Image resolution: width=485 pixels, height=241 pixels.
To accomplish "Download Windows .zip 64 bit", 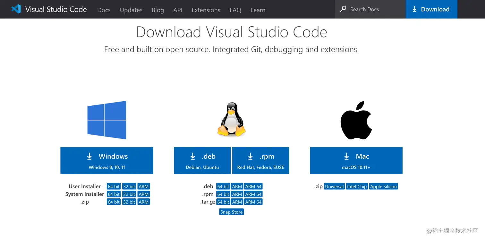I will pyautogui.click(x=114, y=202).
